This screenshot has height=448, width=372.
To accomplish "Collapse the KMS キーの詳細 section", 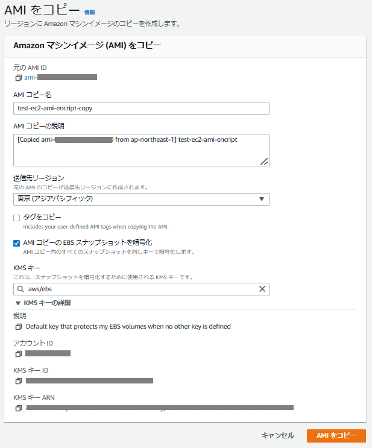I will click(x=18, y=303).
